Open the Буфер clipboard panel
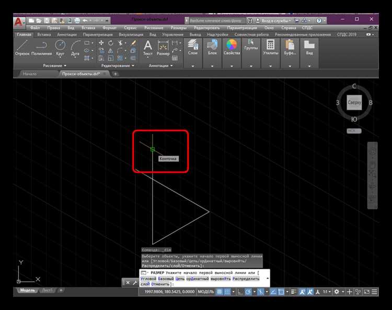Image resolution: width=392 pixels, height=310 pixels. [290, 47]
